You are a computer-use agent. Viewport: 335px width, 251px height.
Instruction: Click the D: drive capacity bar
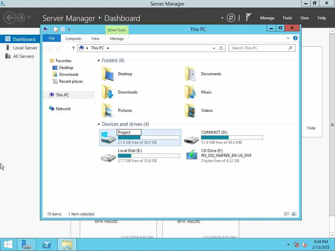click(x=232, y=138)
